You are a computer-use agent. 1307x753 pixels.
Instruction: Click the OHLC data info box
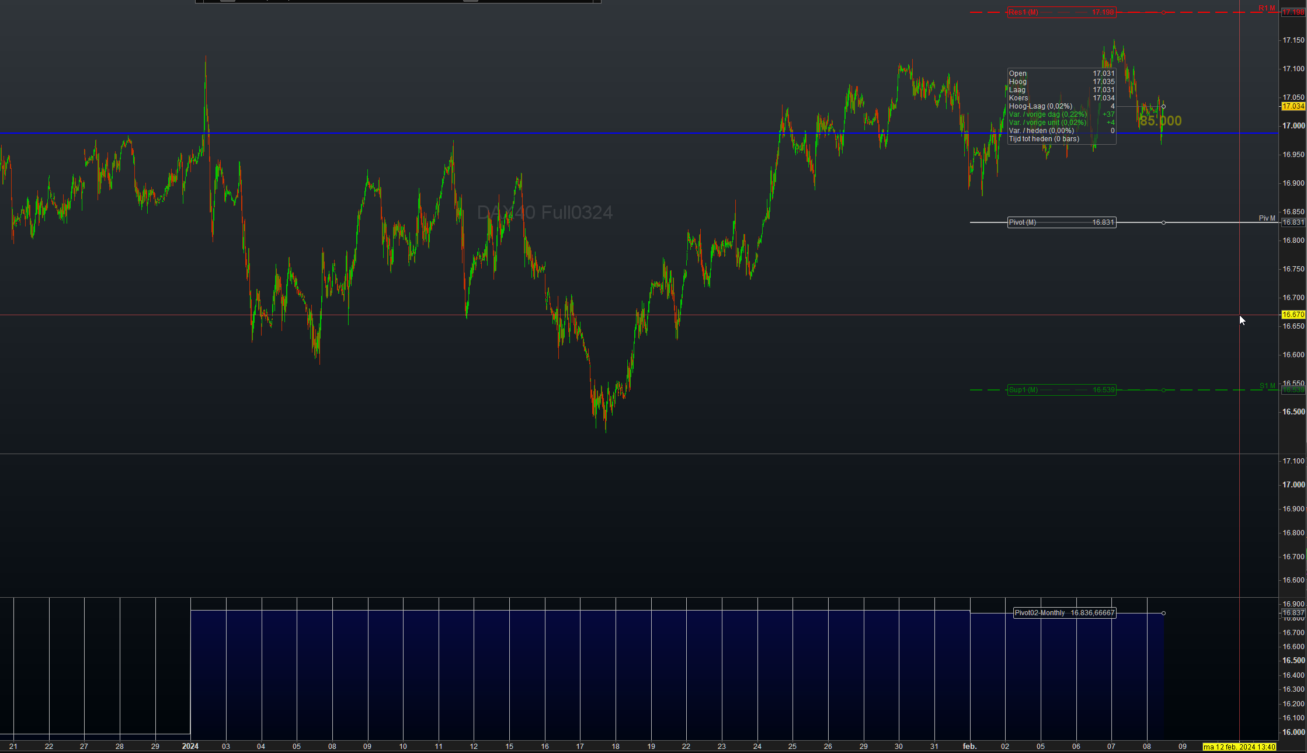1061,106
